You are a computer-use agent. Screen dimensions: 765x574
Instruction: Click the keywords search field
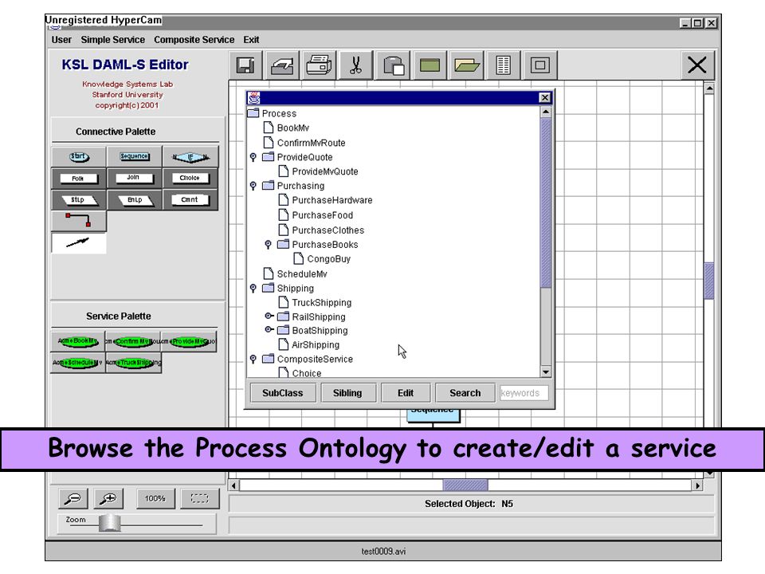coord(524,393)
